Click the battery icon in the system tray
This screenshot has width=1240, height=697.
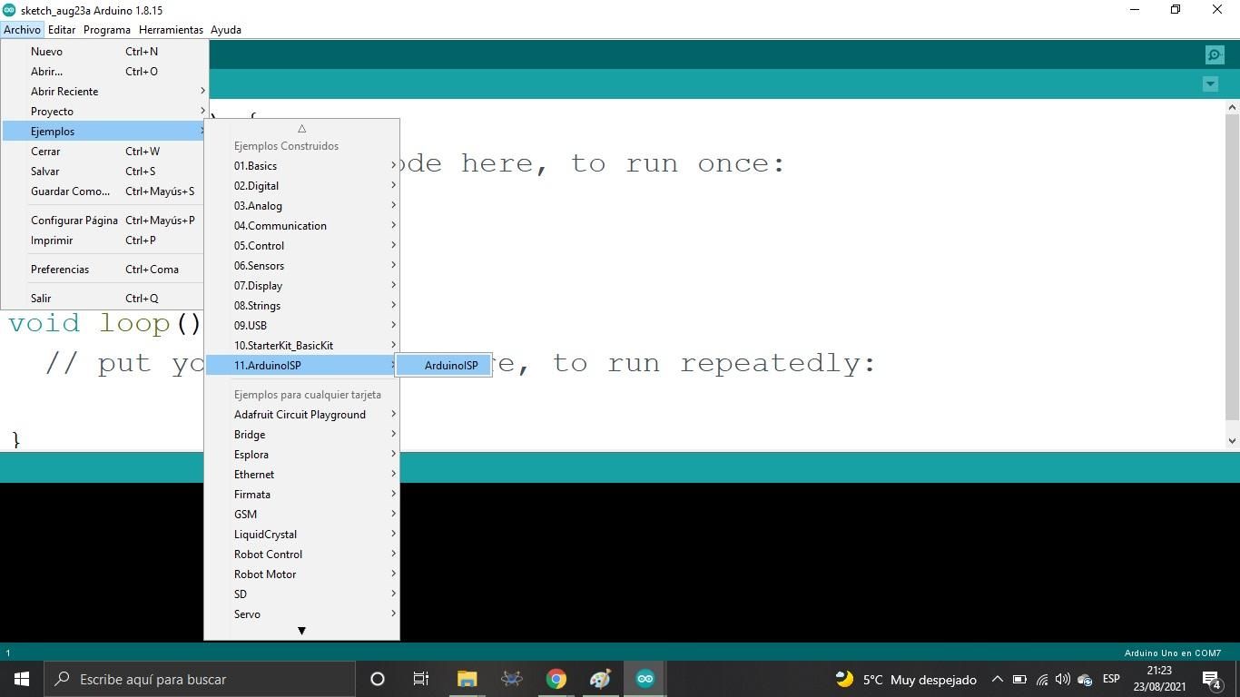click(1020, 678)
